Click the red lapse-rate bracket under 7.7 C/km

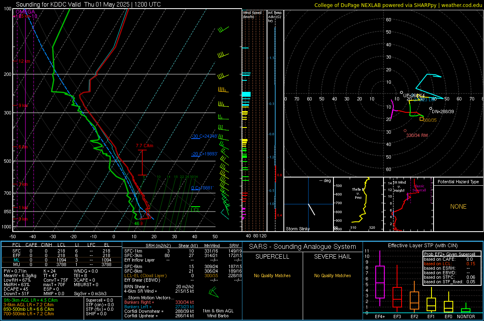pos(142,162)
